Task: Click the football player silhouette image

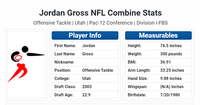Action: (x=26, y=65)
